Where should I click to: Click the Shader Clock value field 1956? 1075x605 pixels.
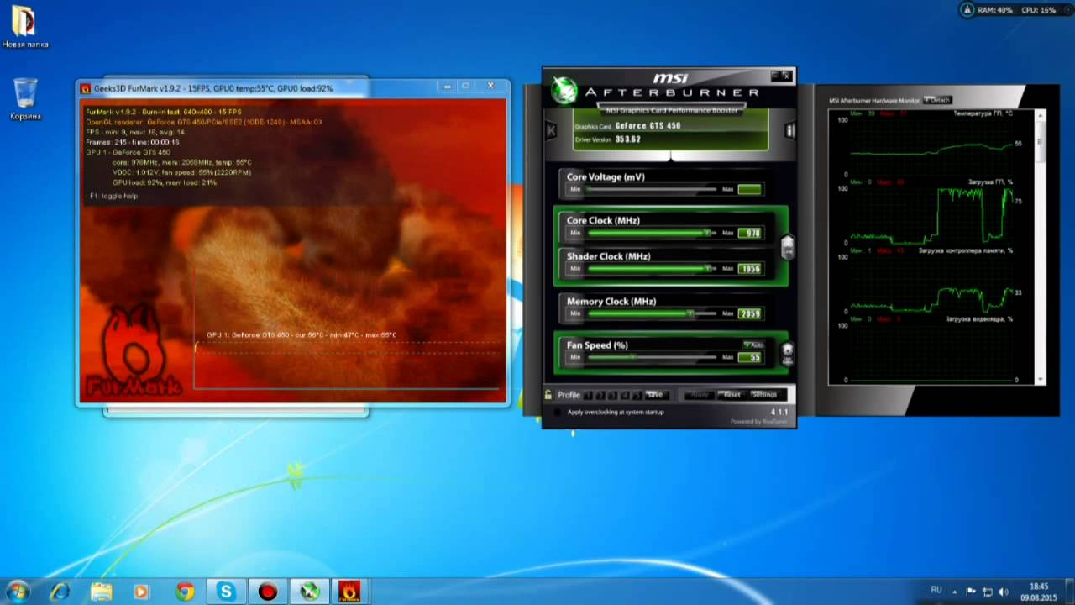click(x=750, y=269)
